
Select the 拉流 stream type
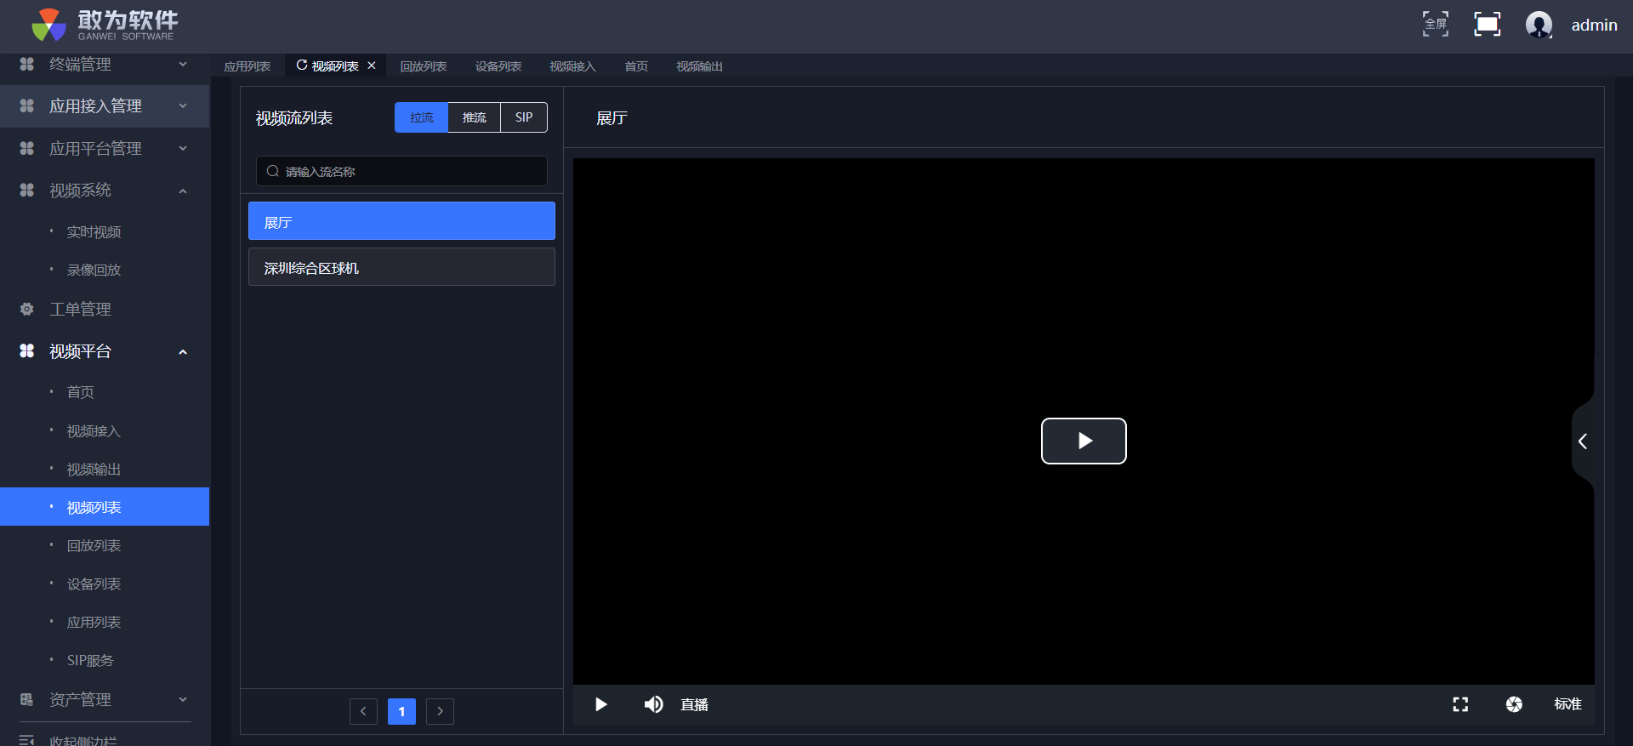421,117
